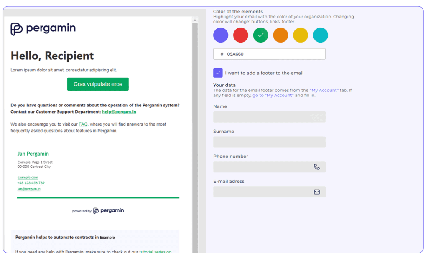Click the 'powered by Pergamin' logo
This screenshot has width=428, height=258.
coord(98,210)
